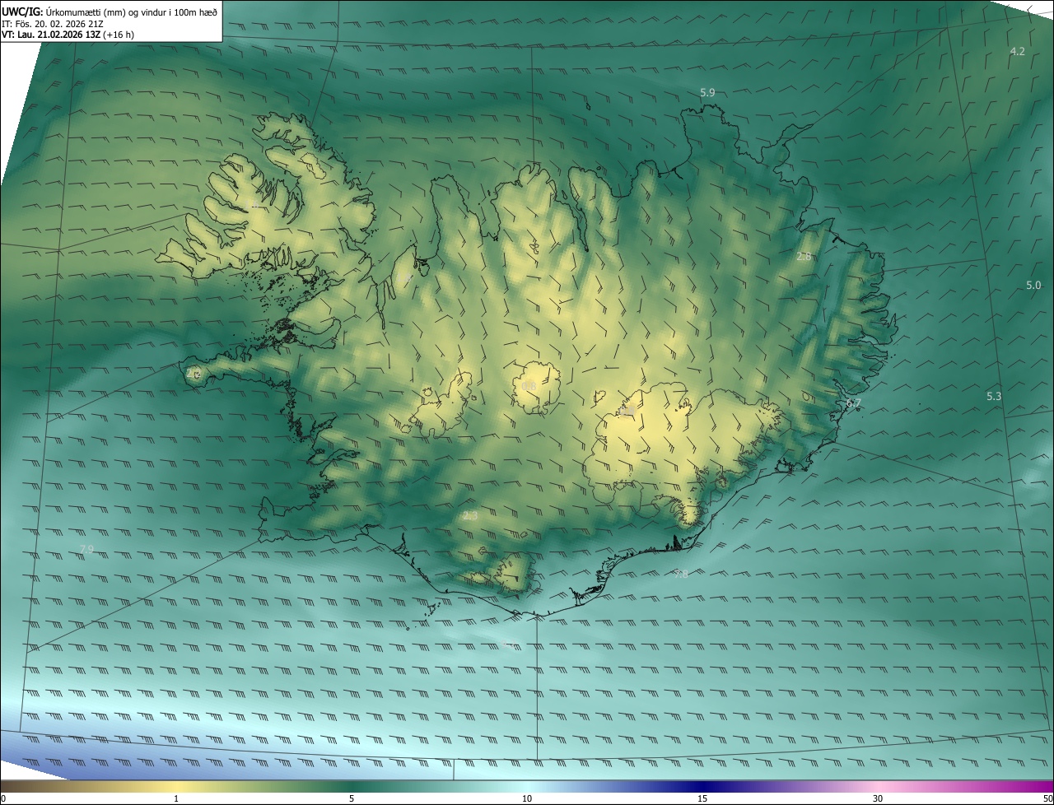Viewport: 1054px width, 805px height.
Task: Click the 5.0 value label off the east coast
Action: pyautogui.click(x=1033, y=286)
